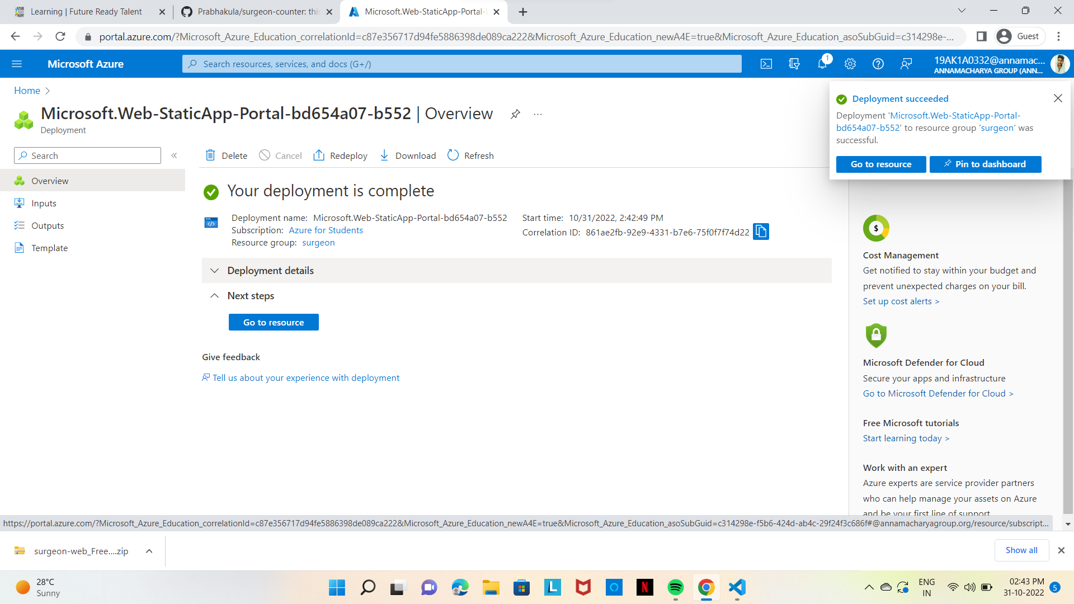Select Template in the sidebar
This screenshot has width=1074, height=604.
[x=49, y=248]
